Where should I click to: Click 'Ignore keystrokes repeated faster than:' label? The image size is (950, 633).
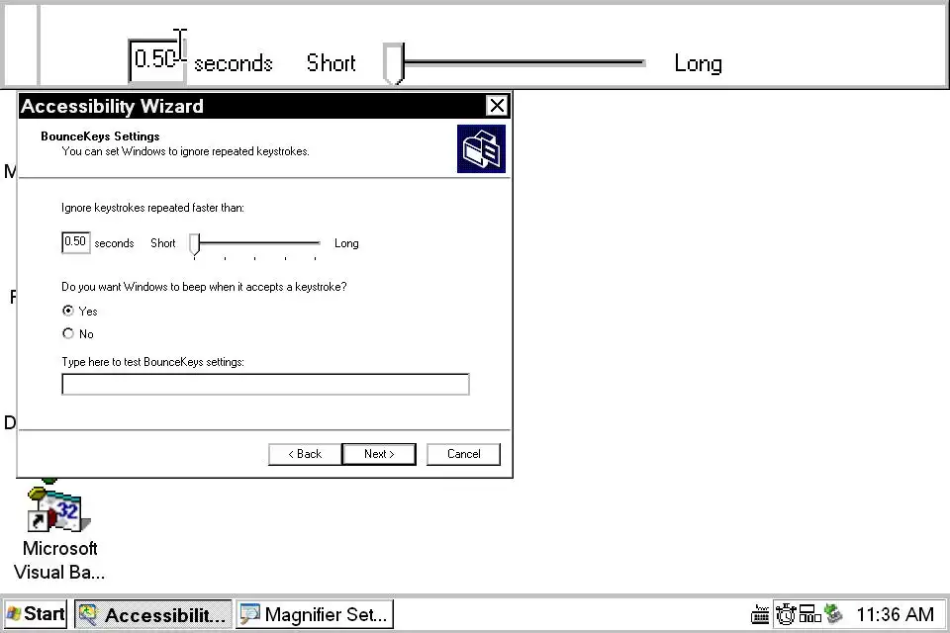[152, 208]
